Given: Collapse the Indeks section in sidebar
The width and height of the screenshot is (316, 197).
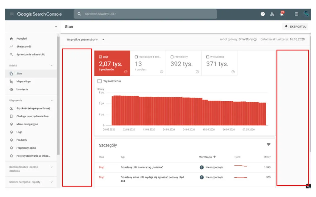Looking at the screenshot, I should click(52, 65).
